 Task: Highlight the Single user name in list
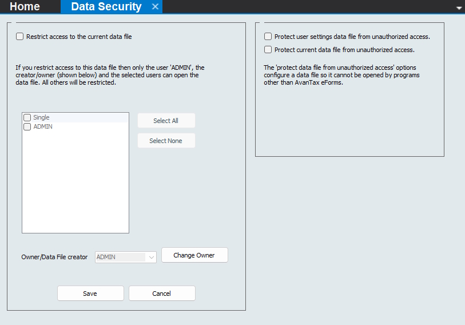tap(41, 117)
